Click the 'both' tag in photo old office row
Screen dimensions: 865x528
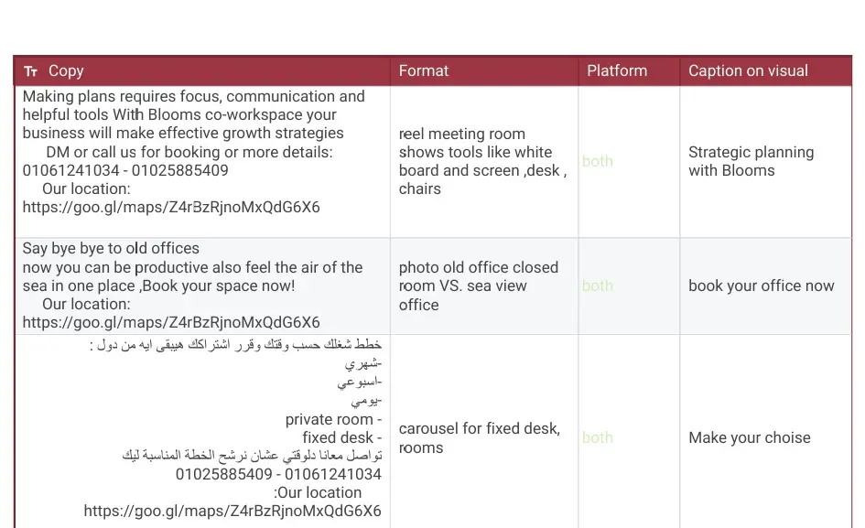[598, 286]
